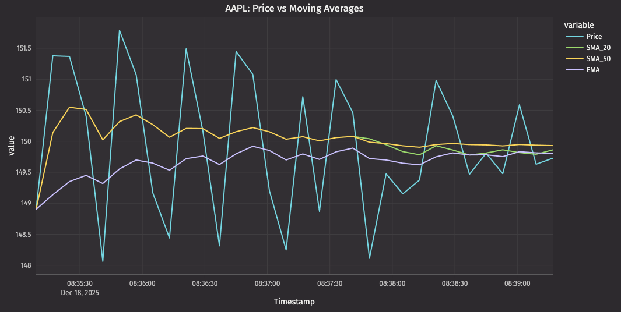Click the green SMA_20 line swatch
This screenshot has height=312, width=621.
pyautogui.click(x=574, y=48)
